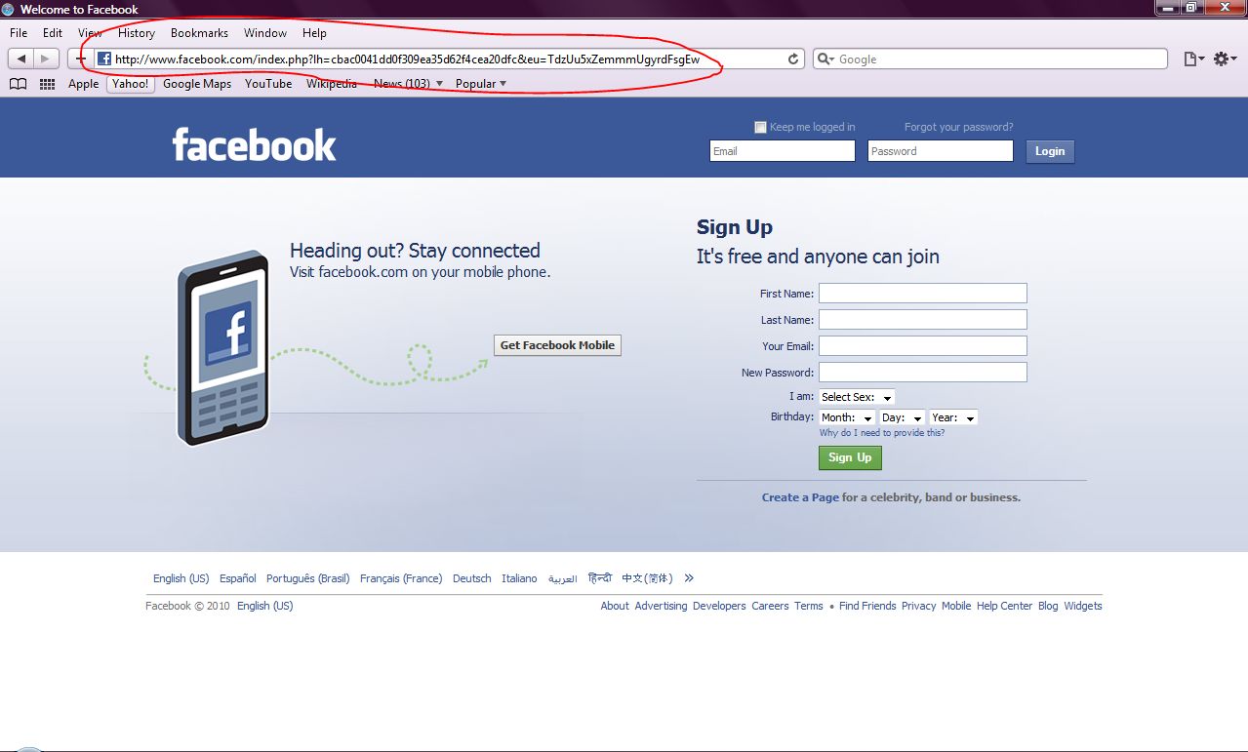
Task: Switch language to Français (France)
Action: tap(401, 578)
